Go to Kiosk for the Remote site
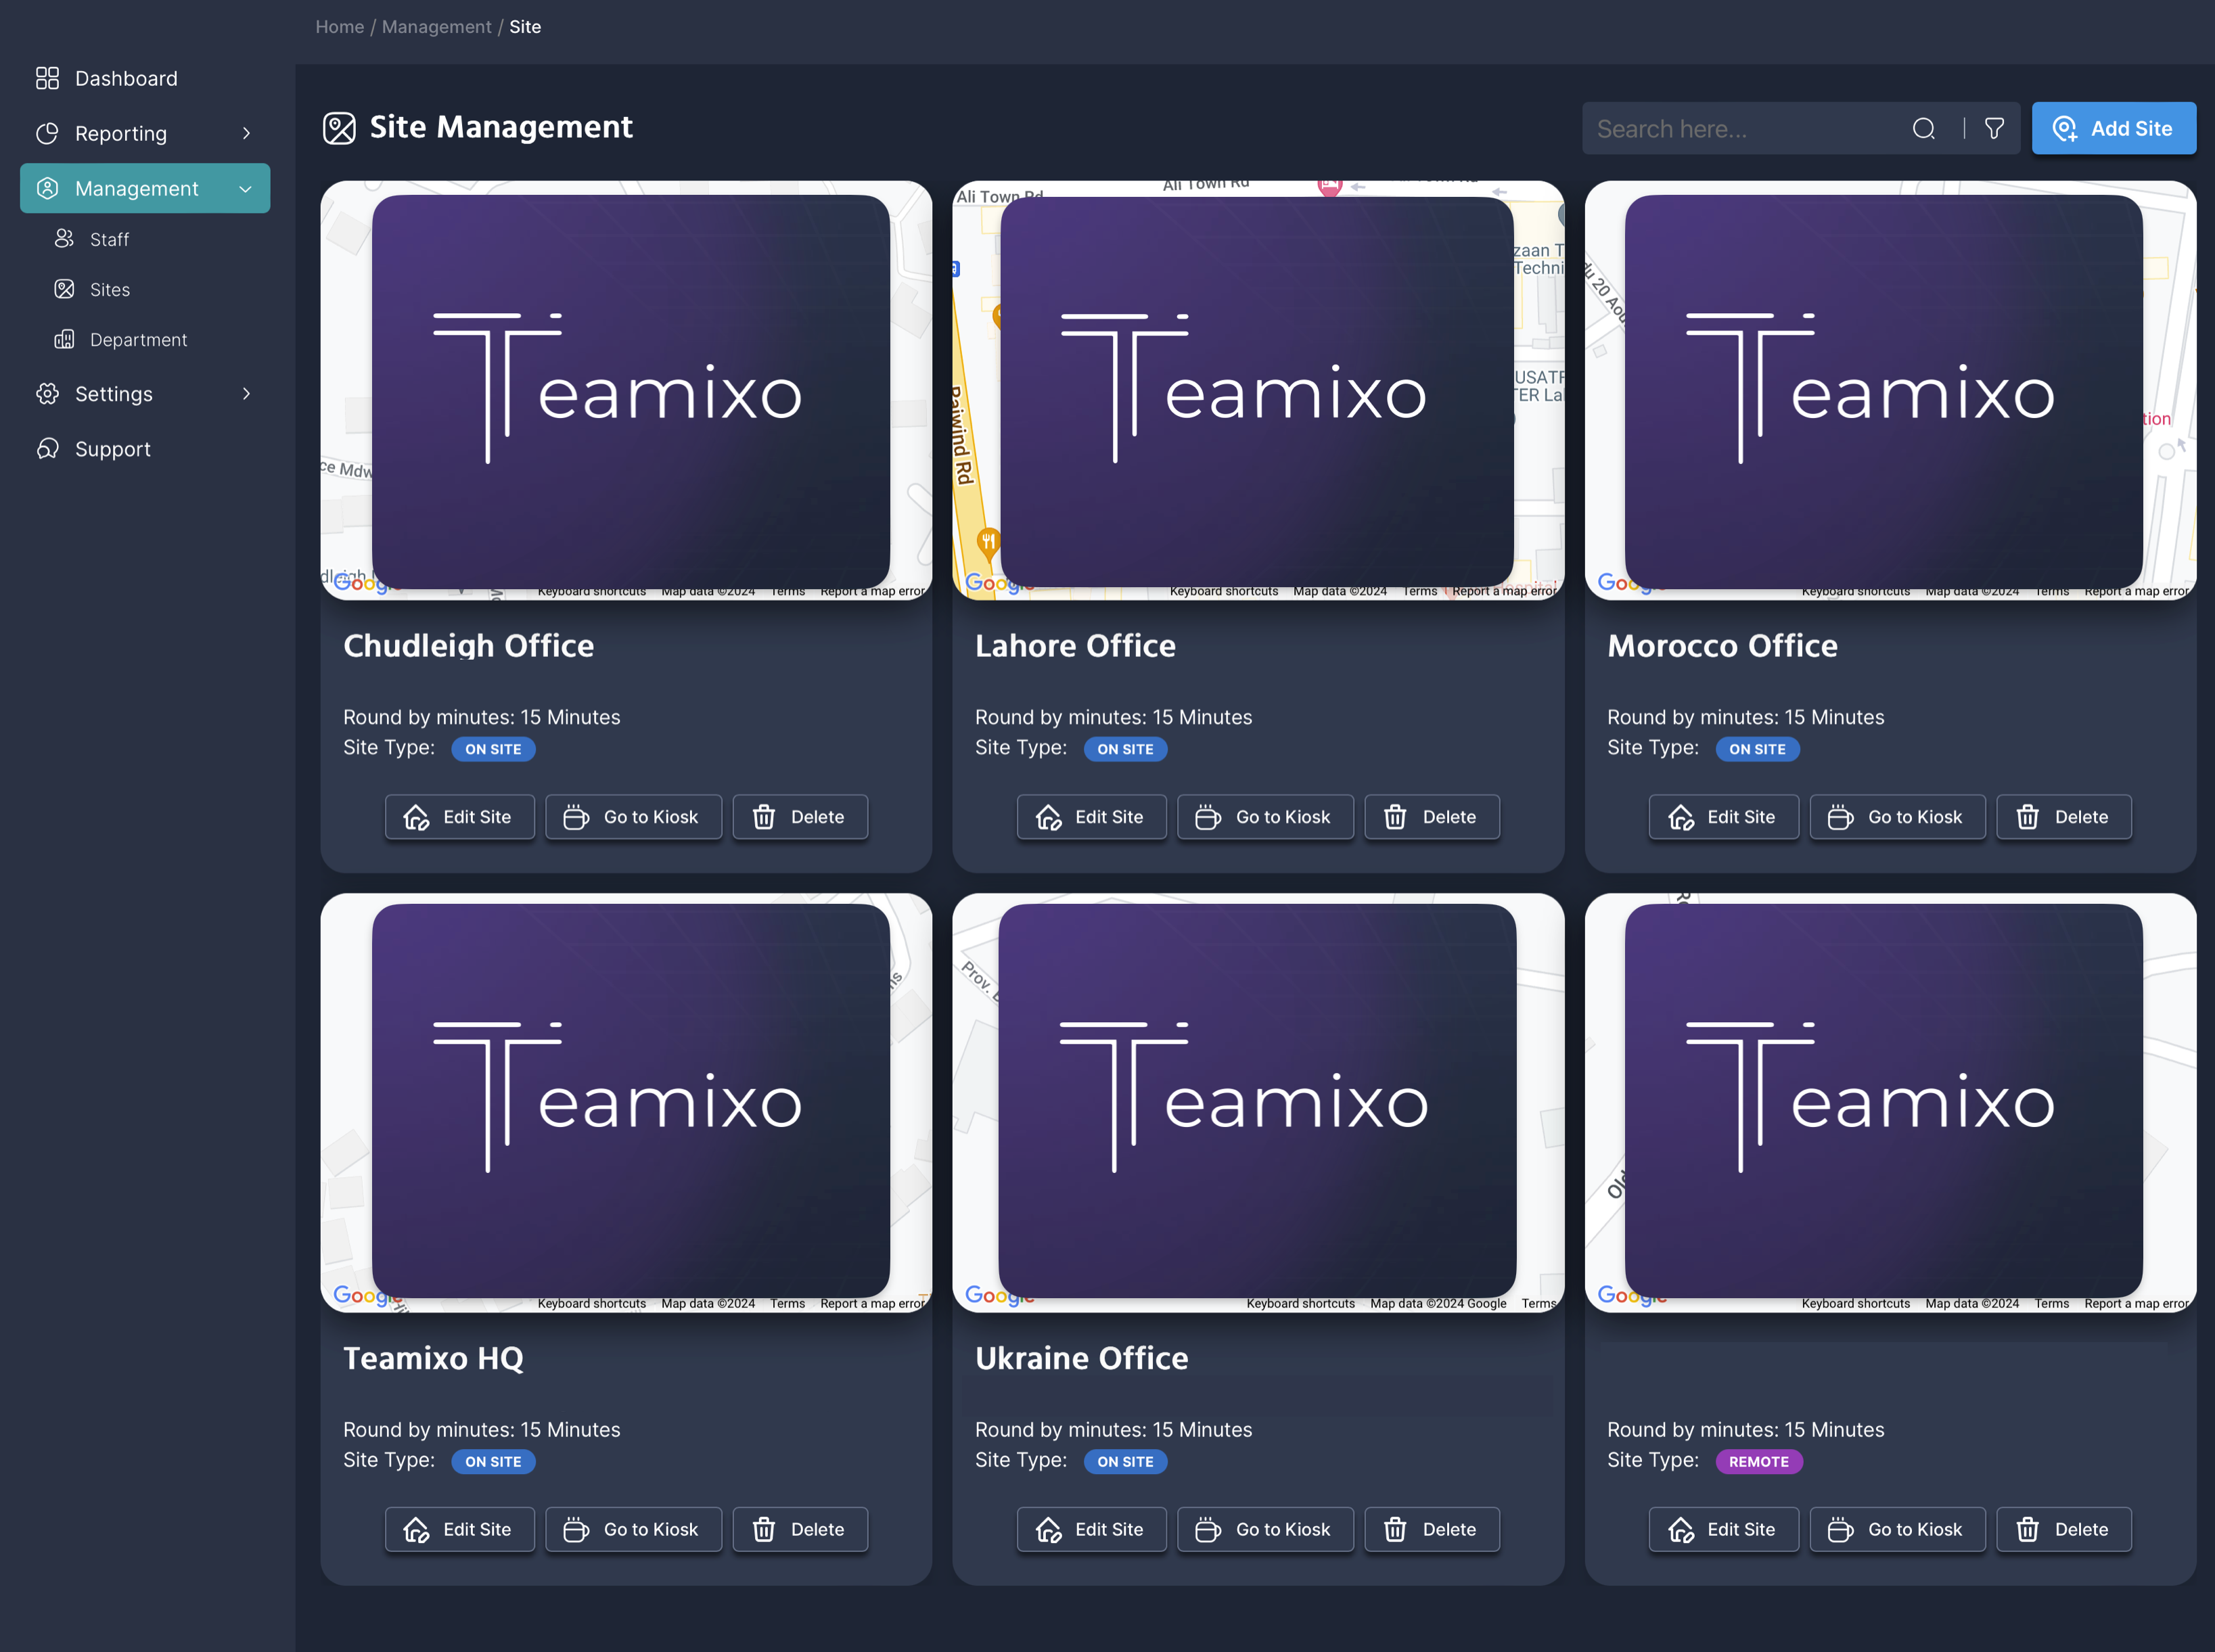Viewport: 2215px width, 1652px height. pos(1898,1529)
